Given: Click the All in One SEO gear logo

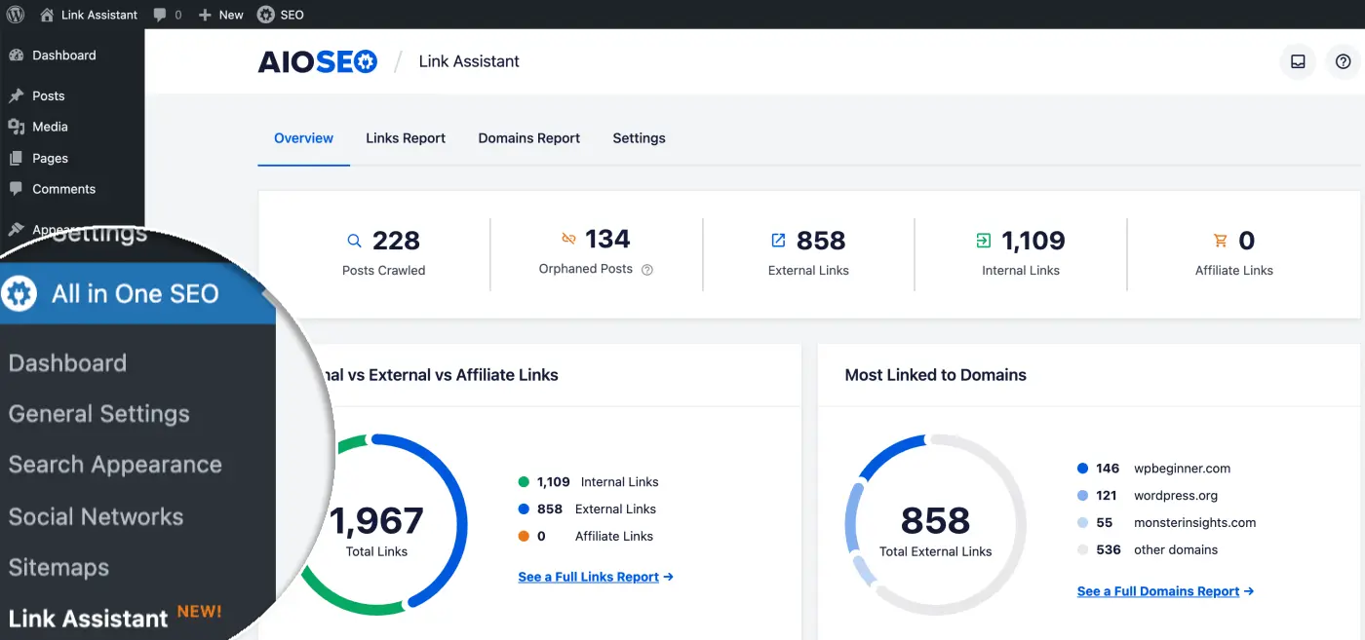Looking at the screenshot, I should [19, 291].
